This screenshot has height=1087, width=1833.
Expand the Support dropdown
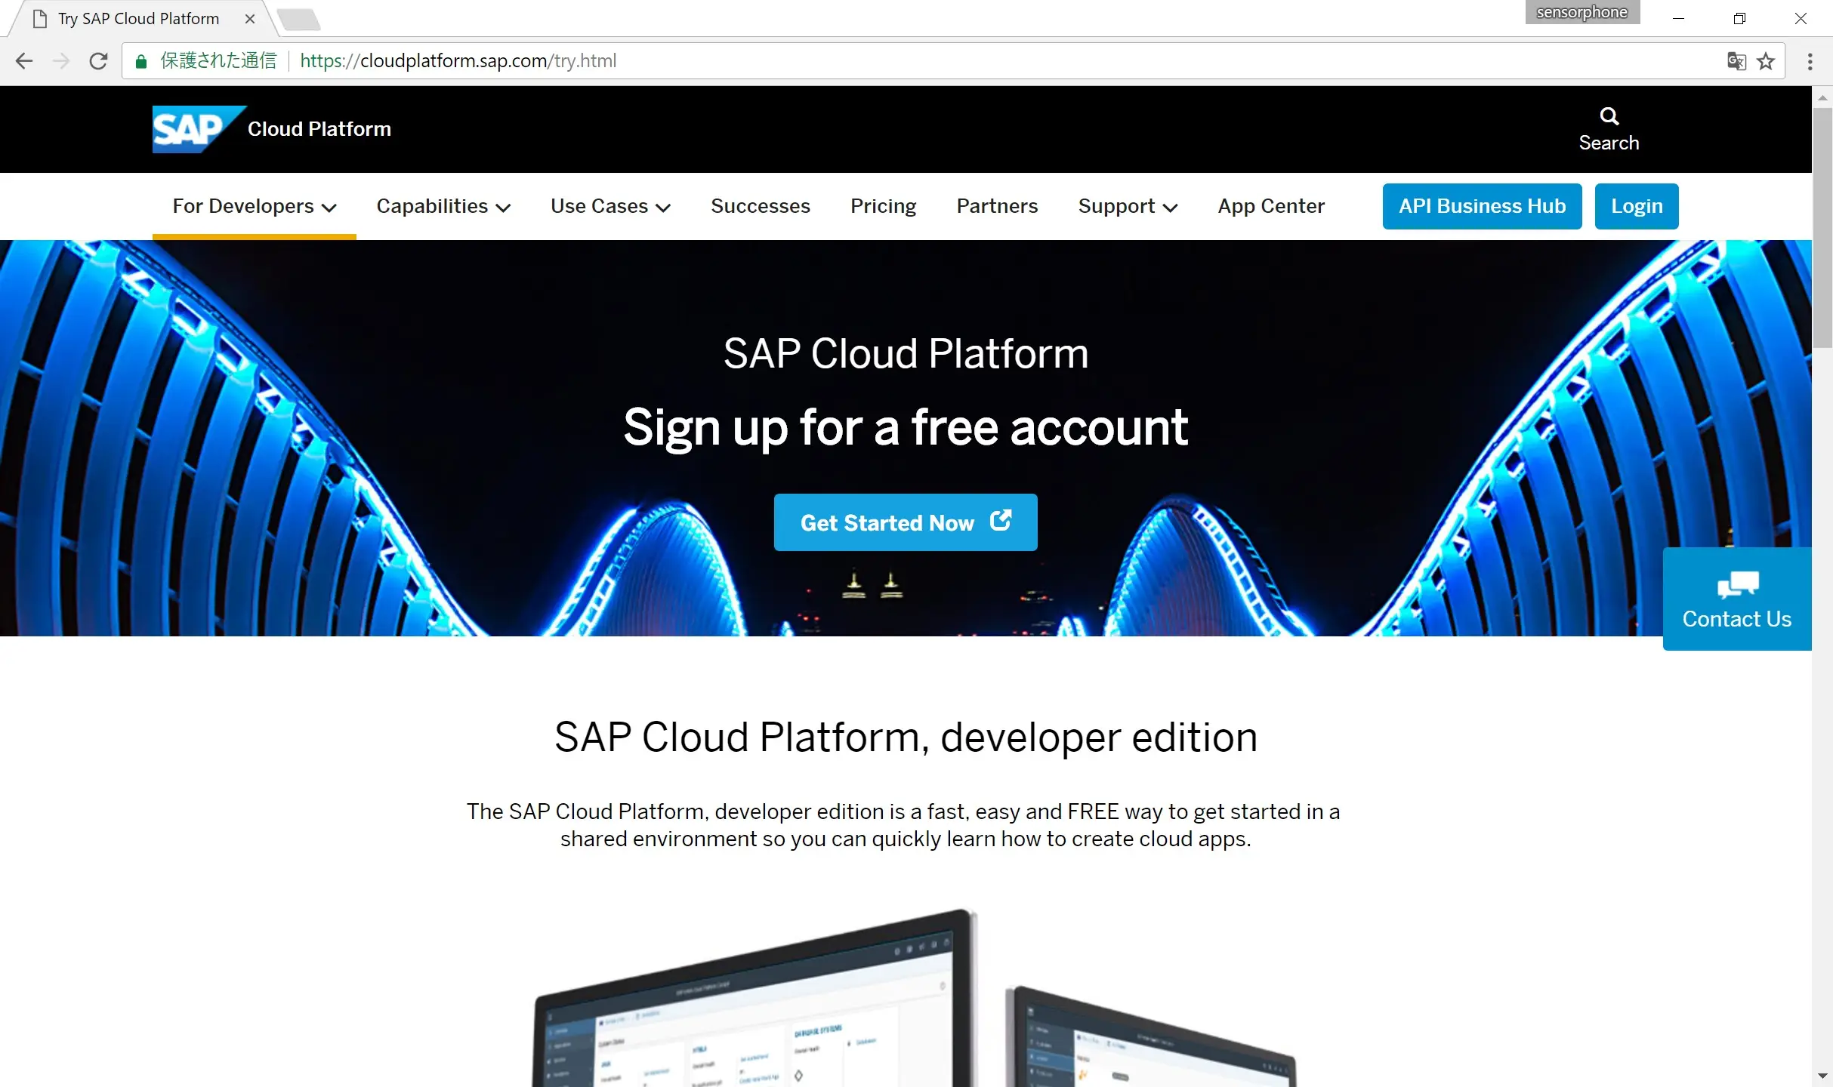coord(1128,206)
